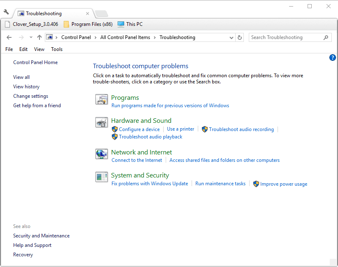338x267 pixels.
Task: Open Recovery link
Action: [x=23, y=255]
